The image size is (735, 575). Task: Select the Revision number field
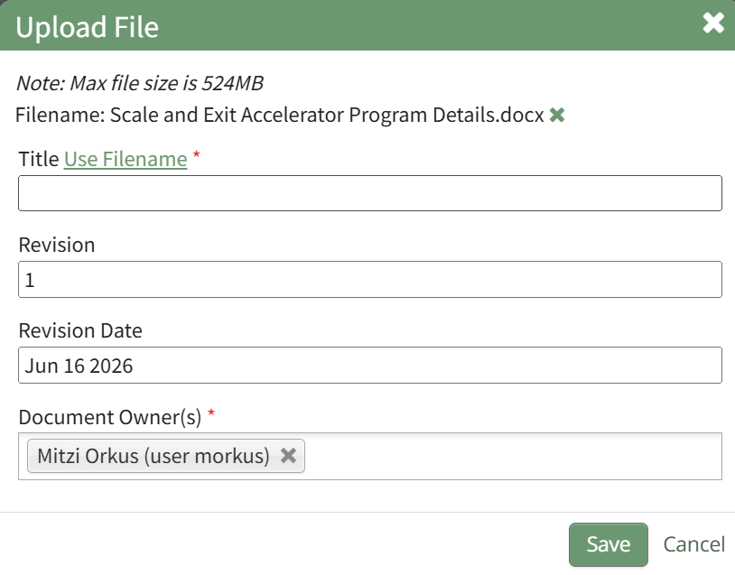point(370,279)
